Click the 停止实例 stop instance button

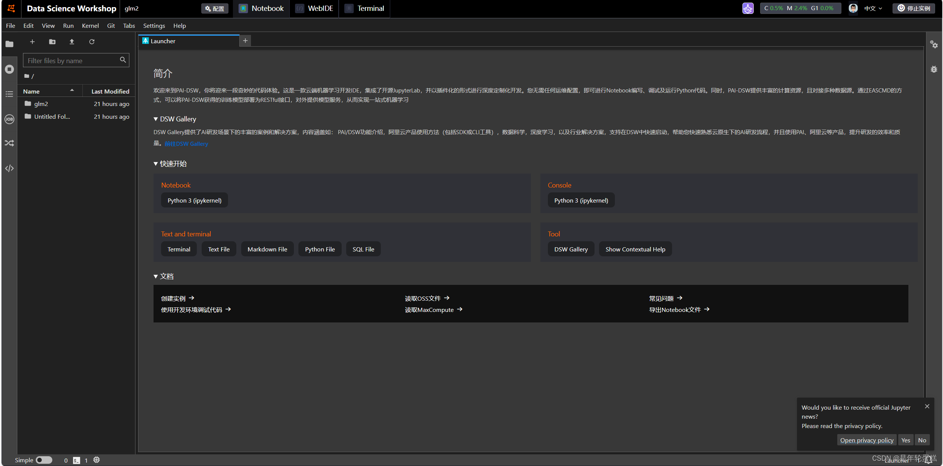(x=914, y=8)
